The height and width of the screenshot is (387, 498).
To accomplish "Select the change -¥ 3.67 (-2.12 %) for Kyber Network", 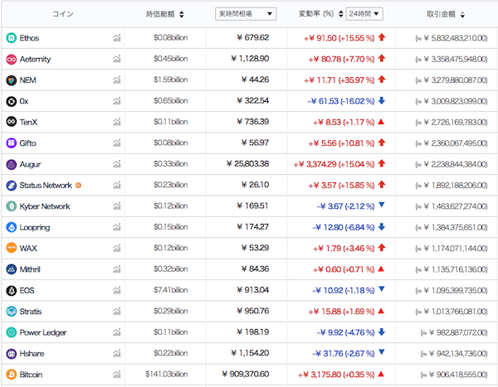I will pyautogui.click(x=345, y=206).
